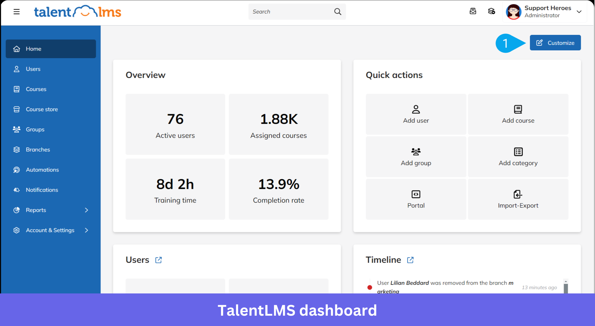Viewport: 595px width, 326px height.
Task: Open the messages inbox icon
Action: click(473, 11)
